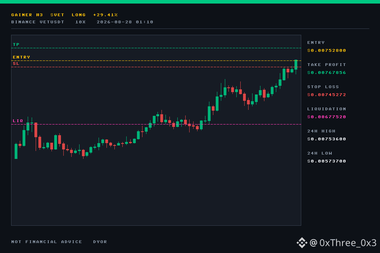Click the BINANCE VETUSDT pair label

pyautogui.click(x=38, y=22)
